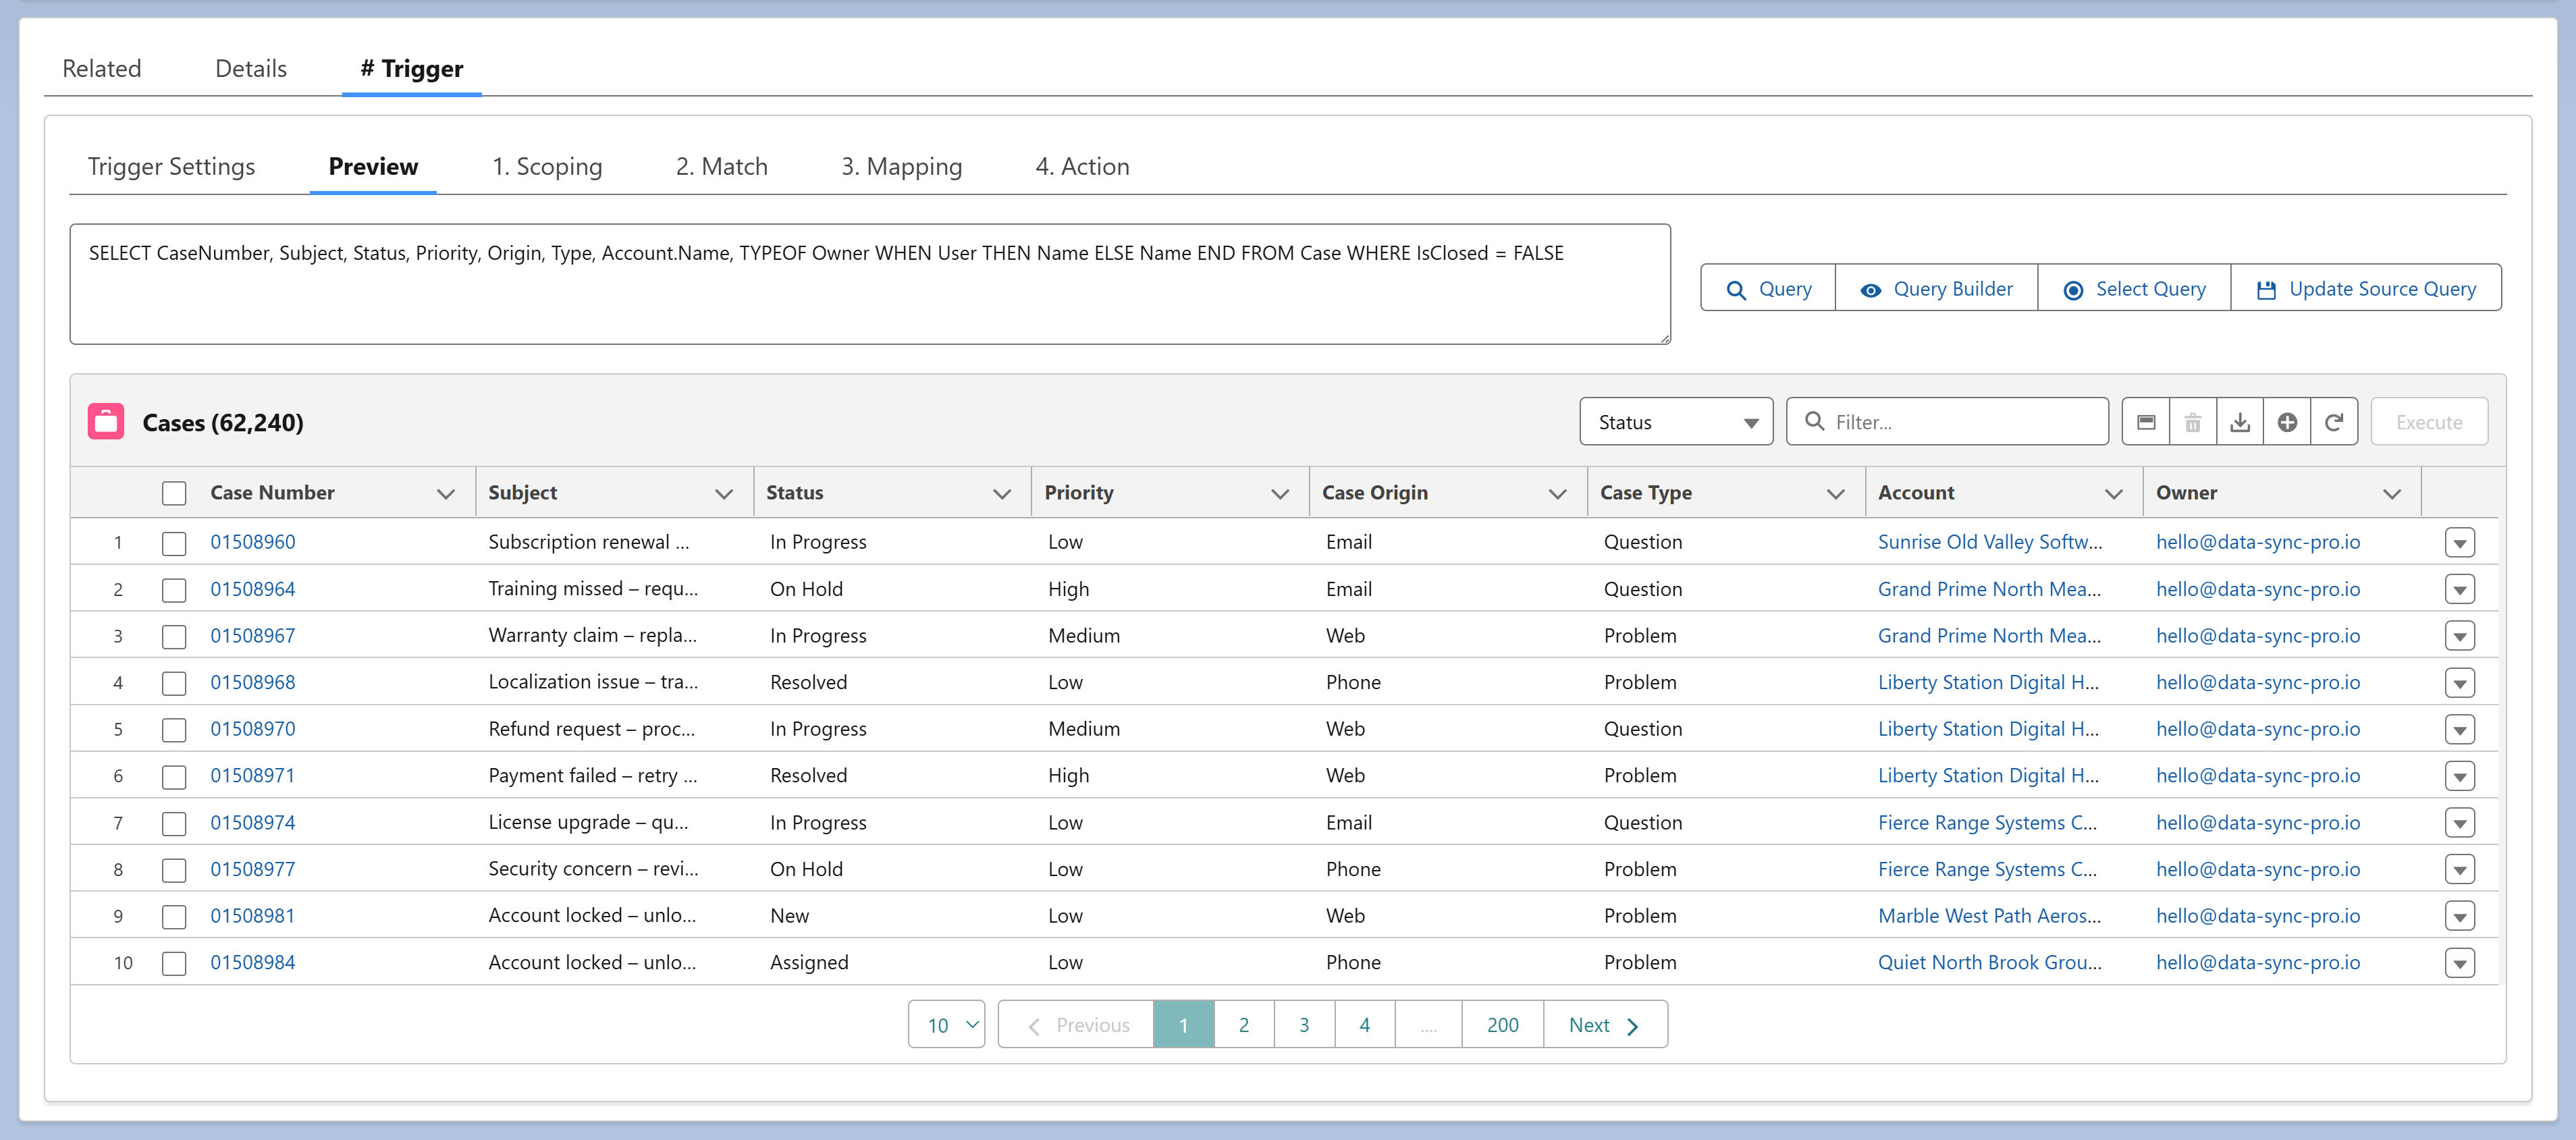Check the box for case 01508971
2576x1140 pixels.
[174, 776]
